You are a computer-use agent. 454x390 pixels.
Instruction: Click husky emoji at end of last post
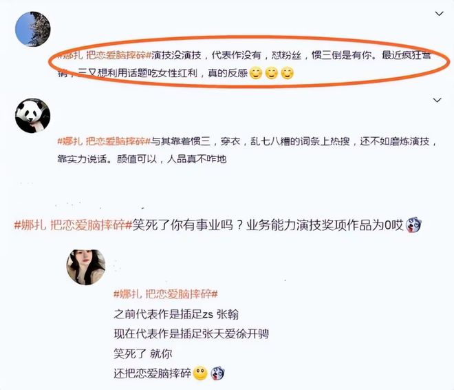coord(218,373)
